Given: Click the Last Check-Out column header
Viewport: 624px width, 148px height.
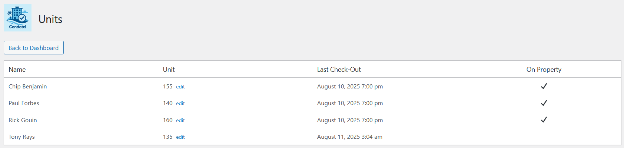Looking at the screenshot, I should 339,70.
